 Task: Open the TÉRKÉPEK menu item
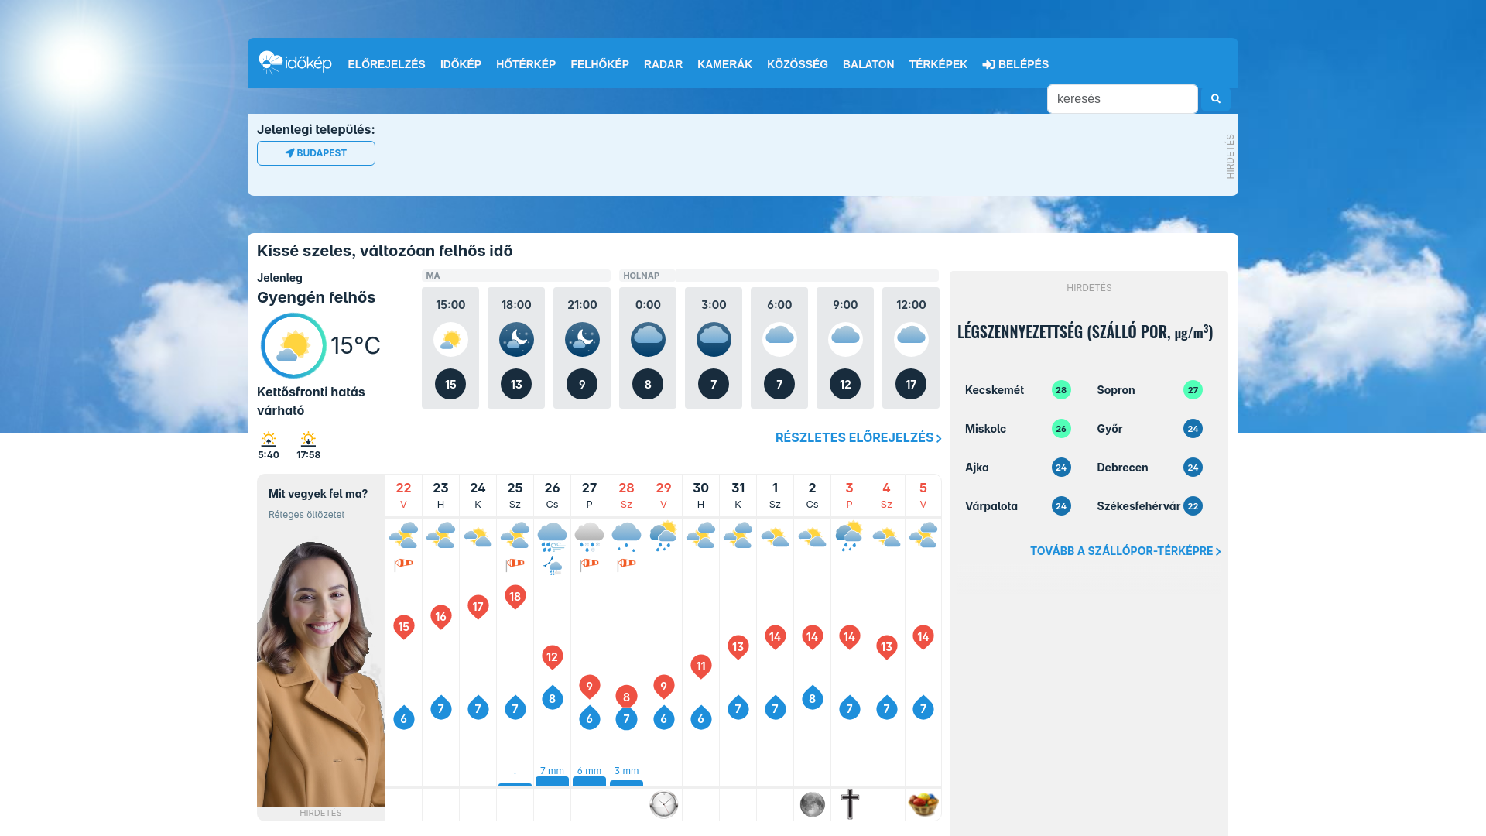938,64
